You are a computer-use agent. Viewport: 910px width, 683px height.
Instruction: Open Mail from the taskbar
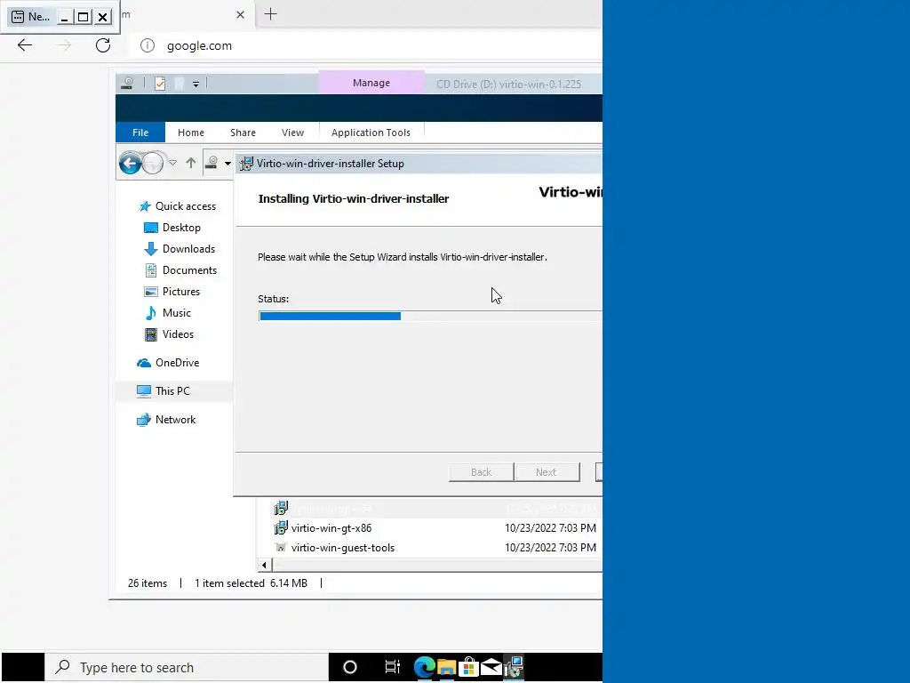point(491,667)
